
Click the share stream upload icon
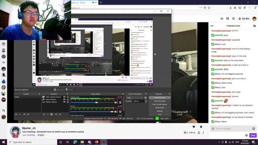tap(199, 133)
